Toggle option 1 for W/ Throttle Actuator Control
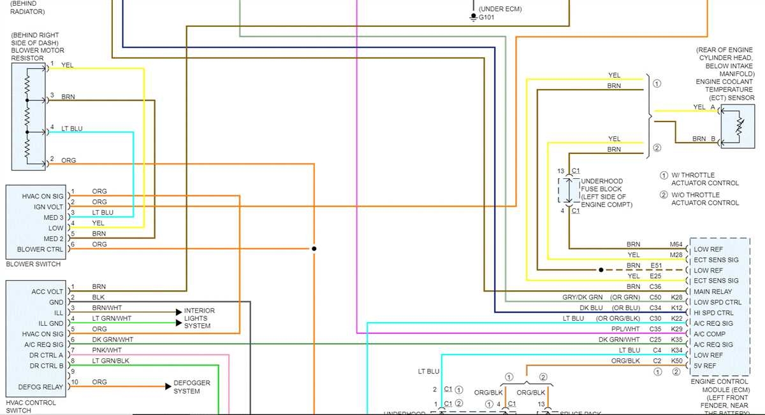 tap(663, 175)
